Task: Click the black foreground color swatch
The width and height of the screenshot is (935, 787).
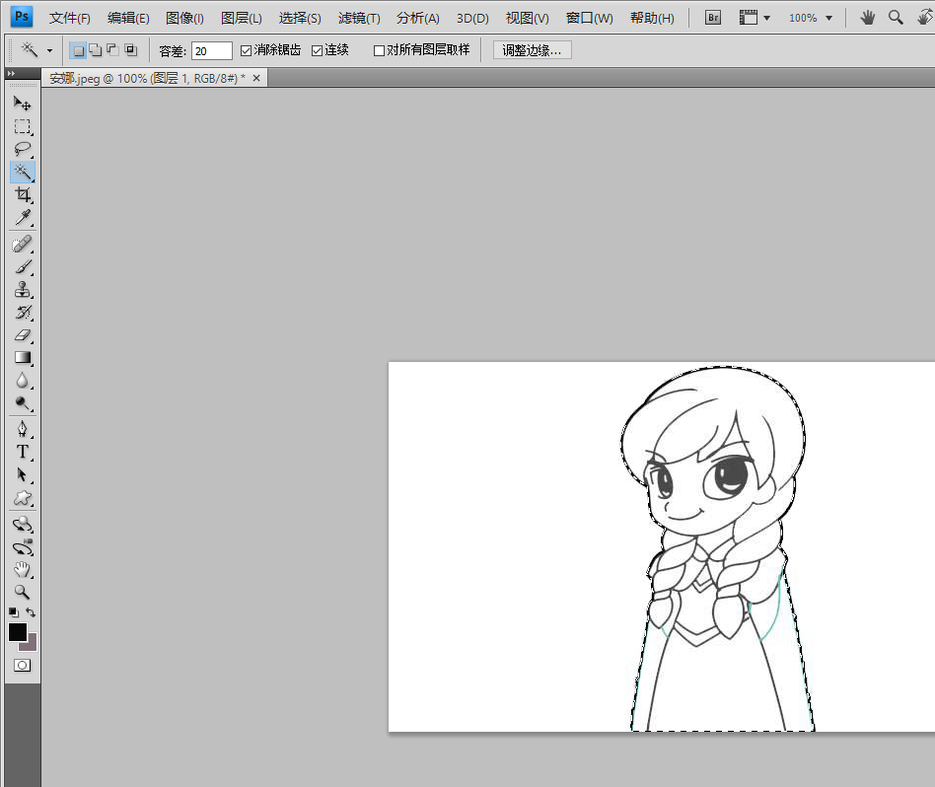Action: 18,631
